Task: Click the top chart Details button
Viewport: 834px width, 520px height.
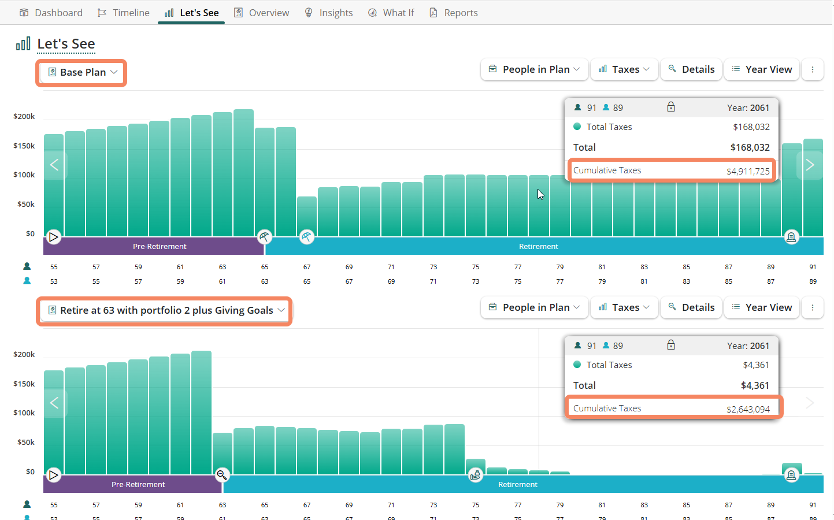Action: click(x=691, y=69)
